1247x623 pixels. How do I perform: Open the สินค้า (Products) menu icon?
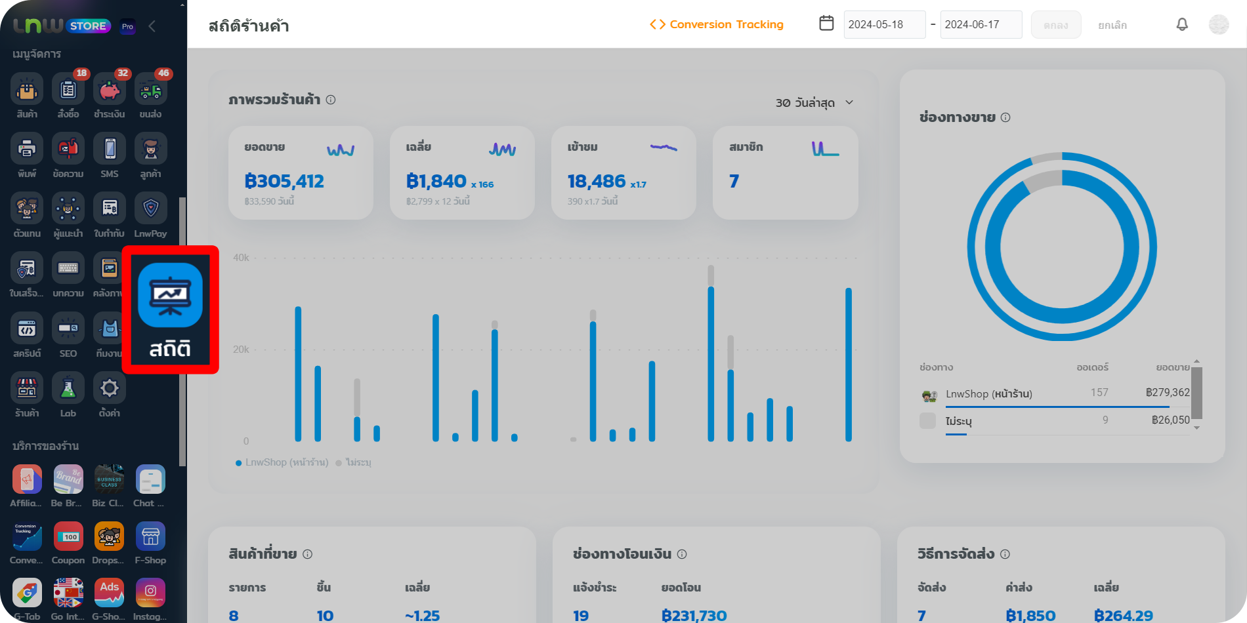(27, 90)
